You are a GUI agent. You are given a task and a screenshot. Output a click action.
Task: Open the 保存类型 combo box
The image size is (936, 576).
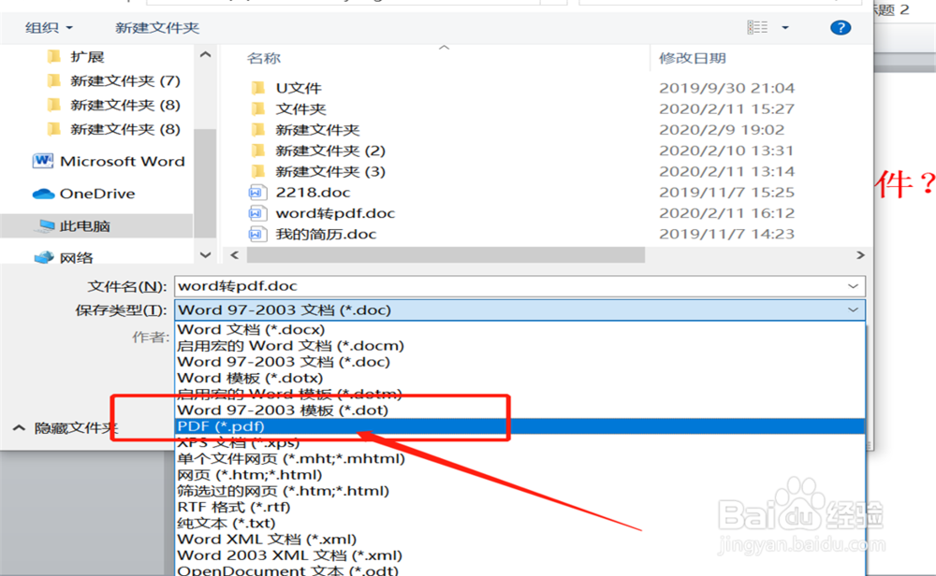click(x=515, y=310)
